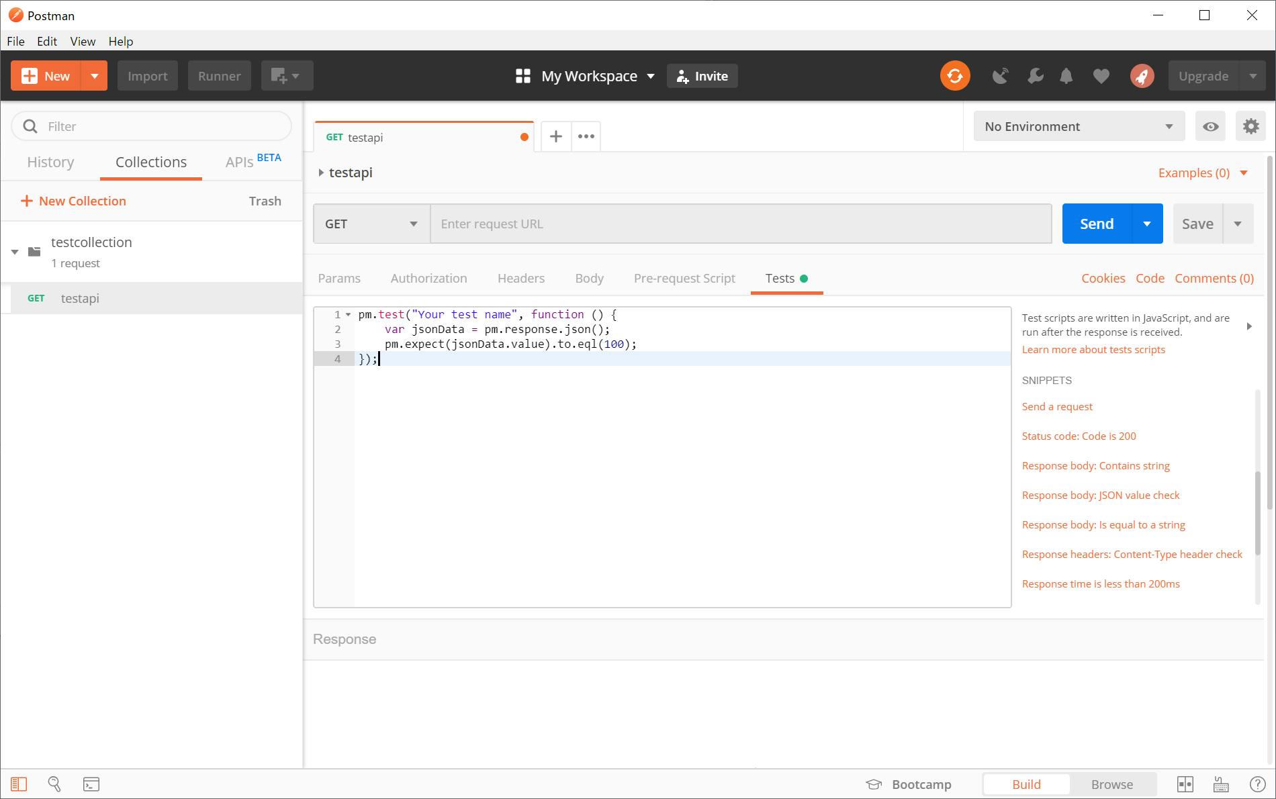Click the rocket icon in the header
The width and height of the screenshot is (1276, 799).
[1142, 75]
